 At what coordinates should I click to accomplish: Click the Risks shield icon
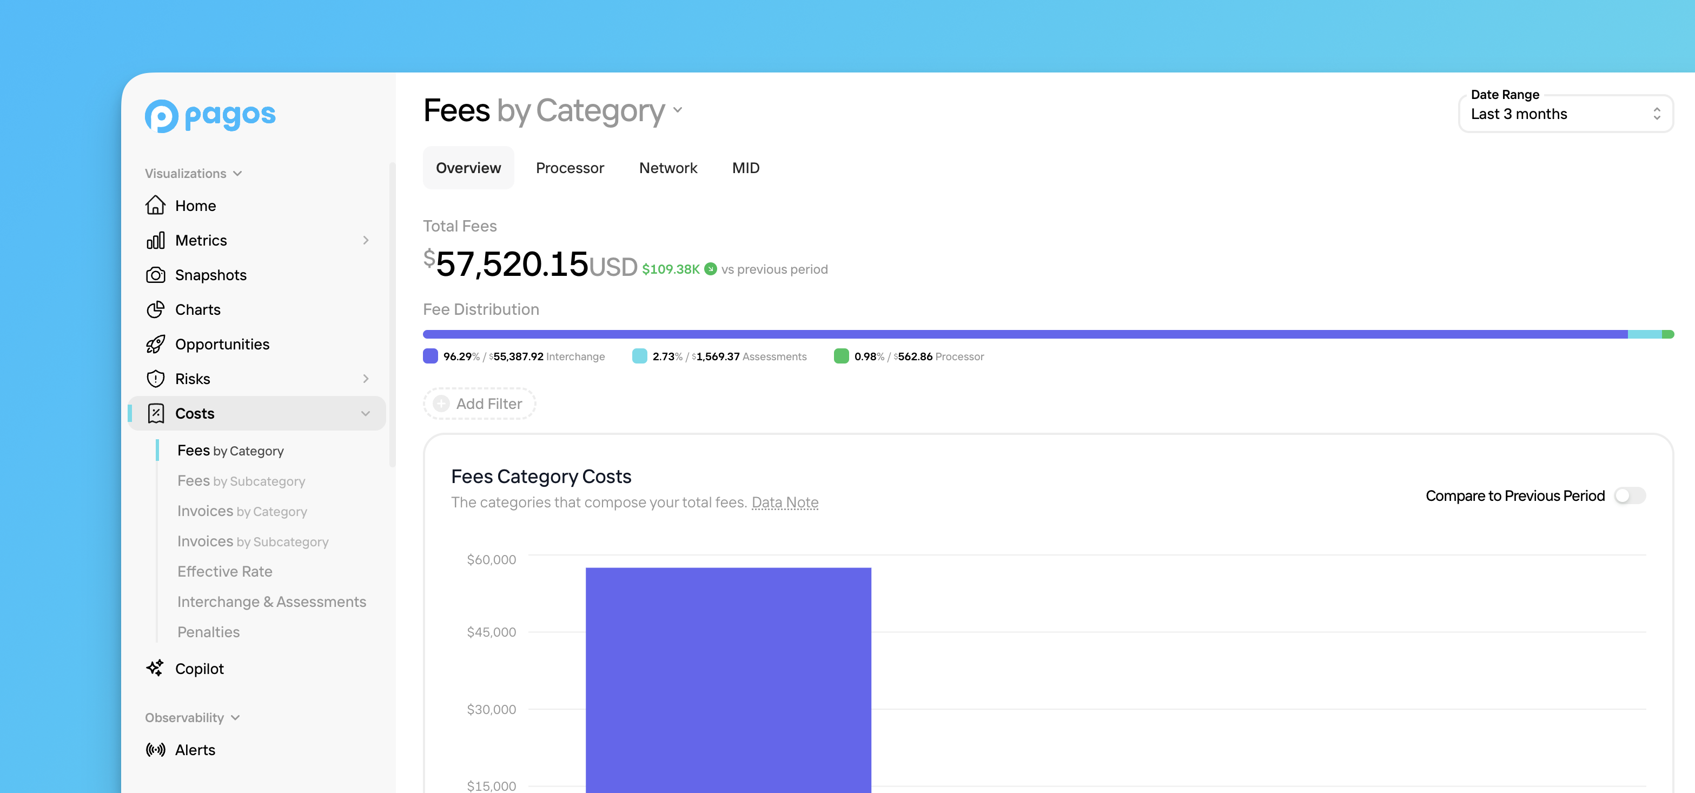[x=155, y=379]
